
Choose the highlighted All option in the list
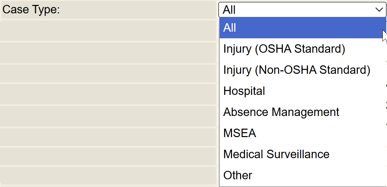(230, 28)
